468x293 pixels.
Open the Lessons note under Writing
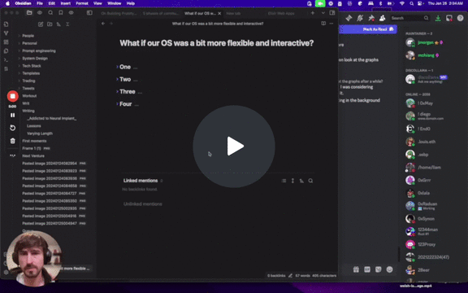click(34, 126)
